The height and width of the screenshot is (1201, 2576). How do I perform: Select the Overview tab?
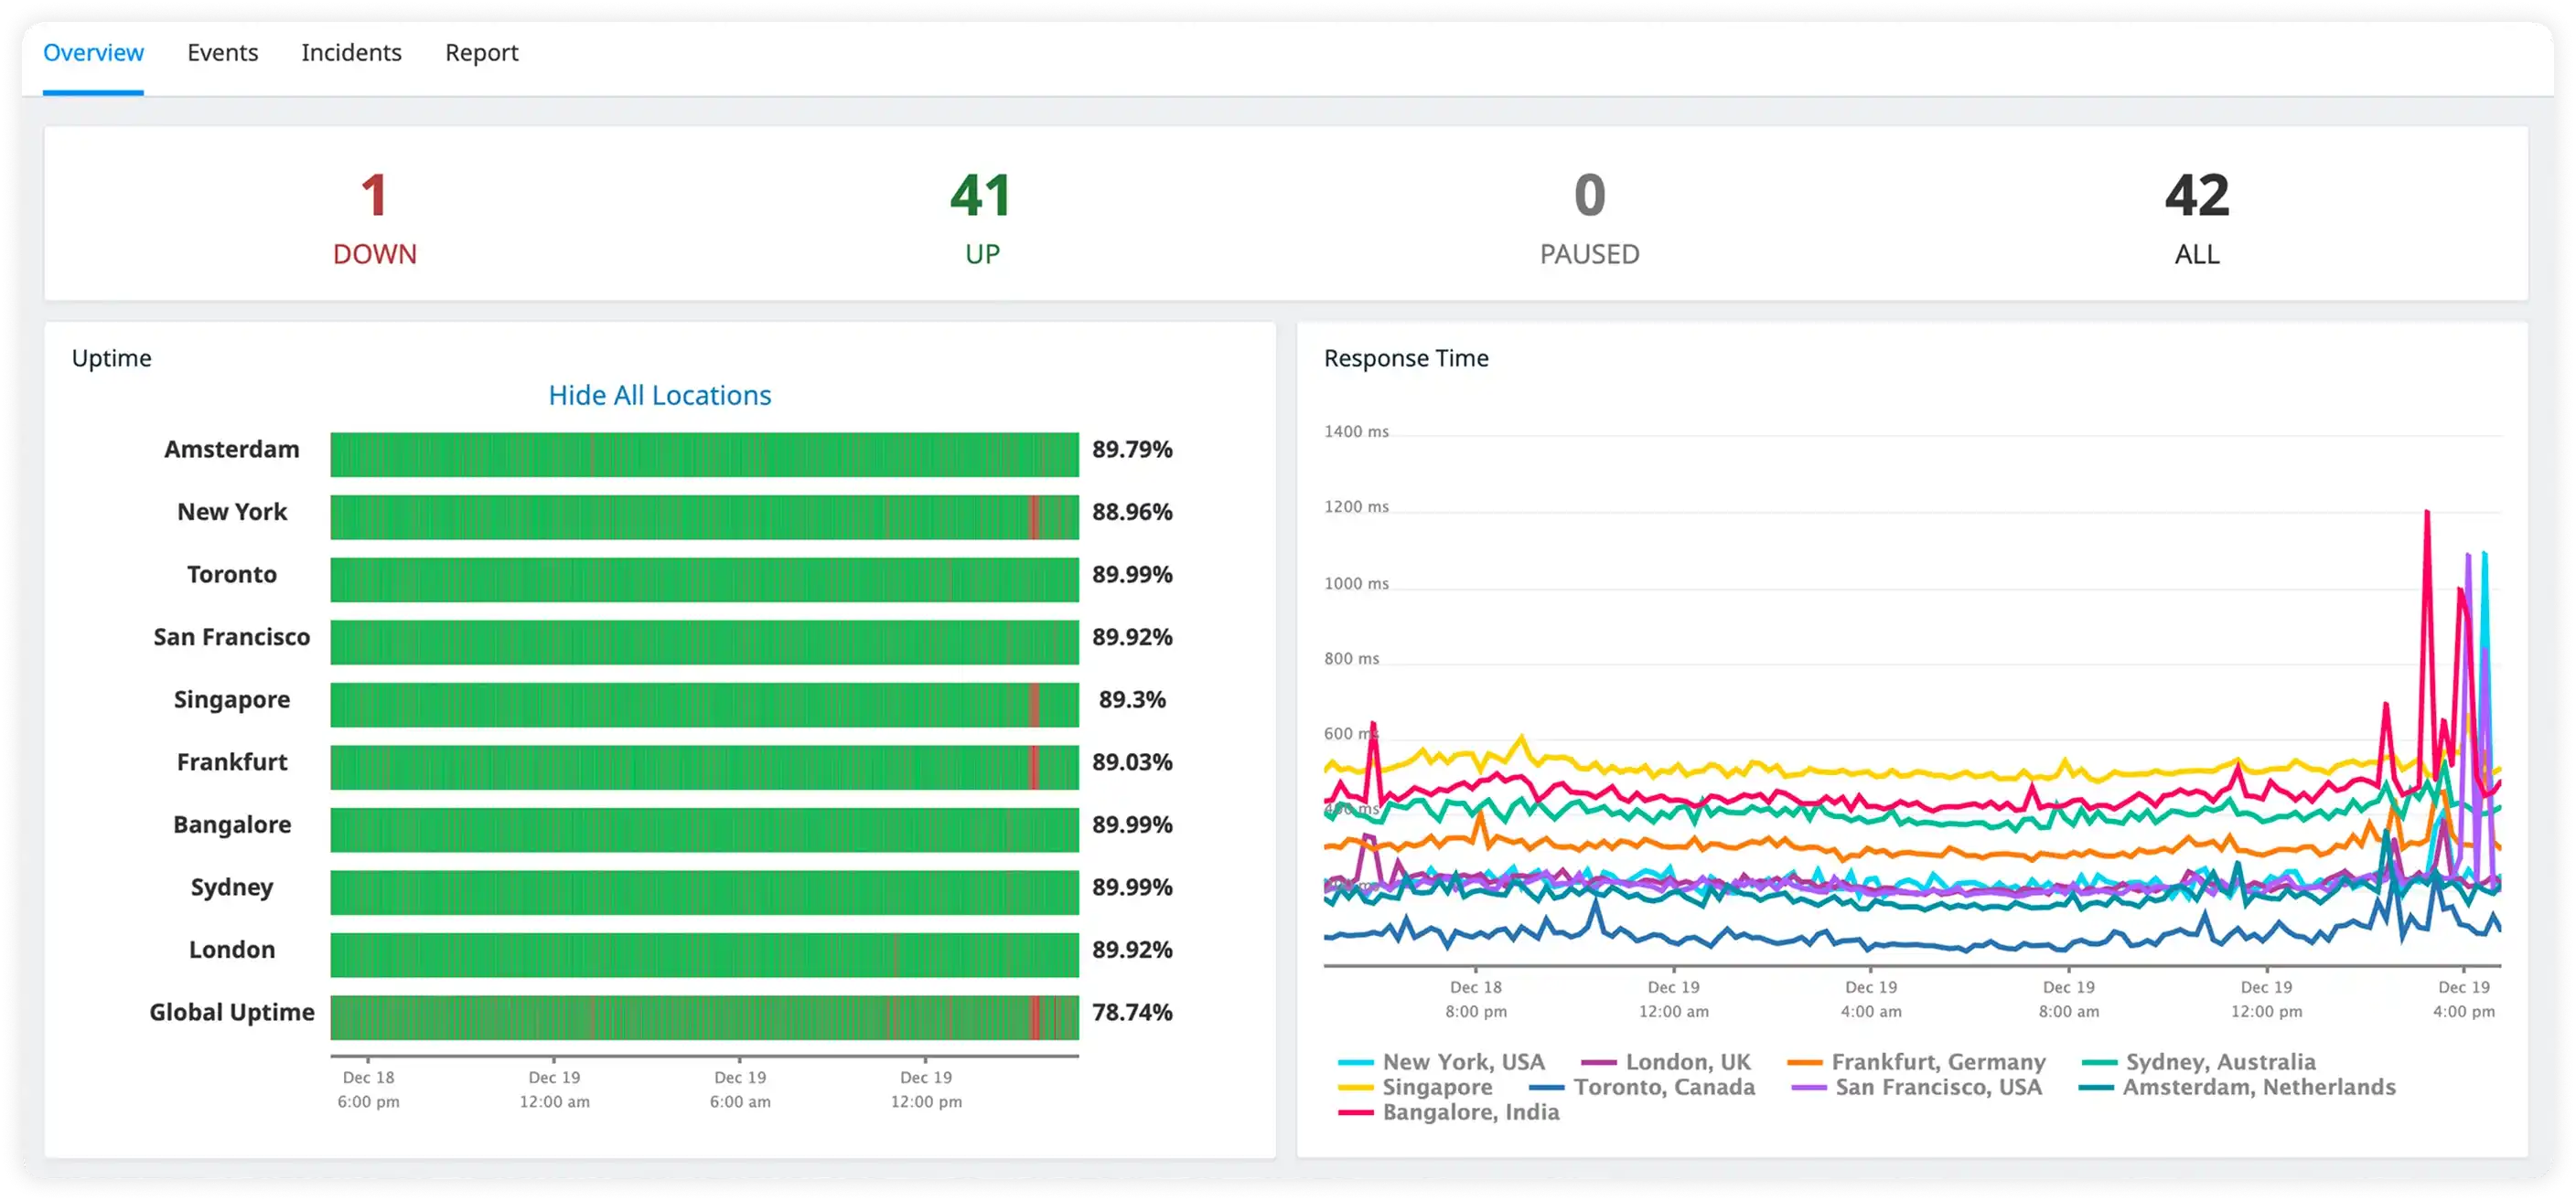[93, 53]
